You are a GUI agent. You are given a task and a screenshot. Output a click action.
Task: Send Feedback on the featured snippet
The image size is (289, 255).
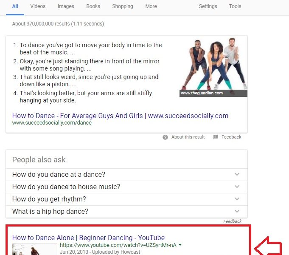point(231,137)
